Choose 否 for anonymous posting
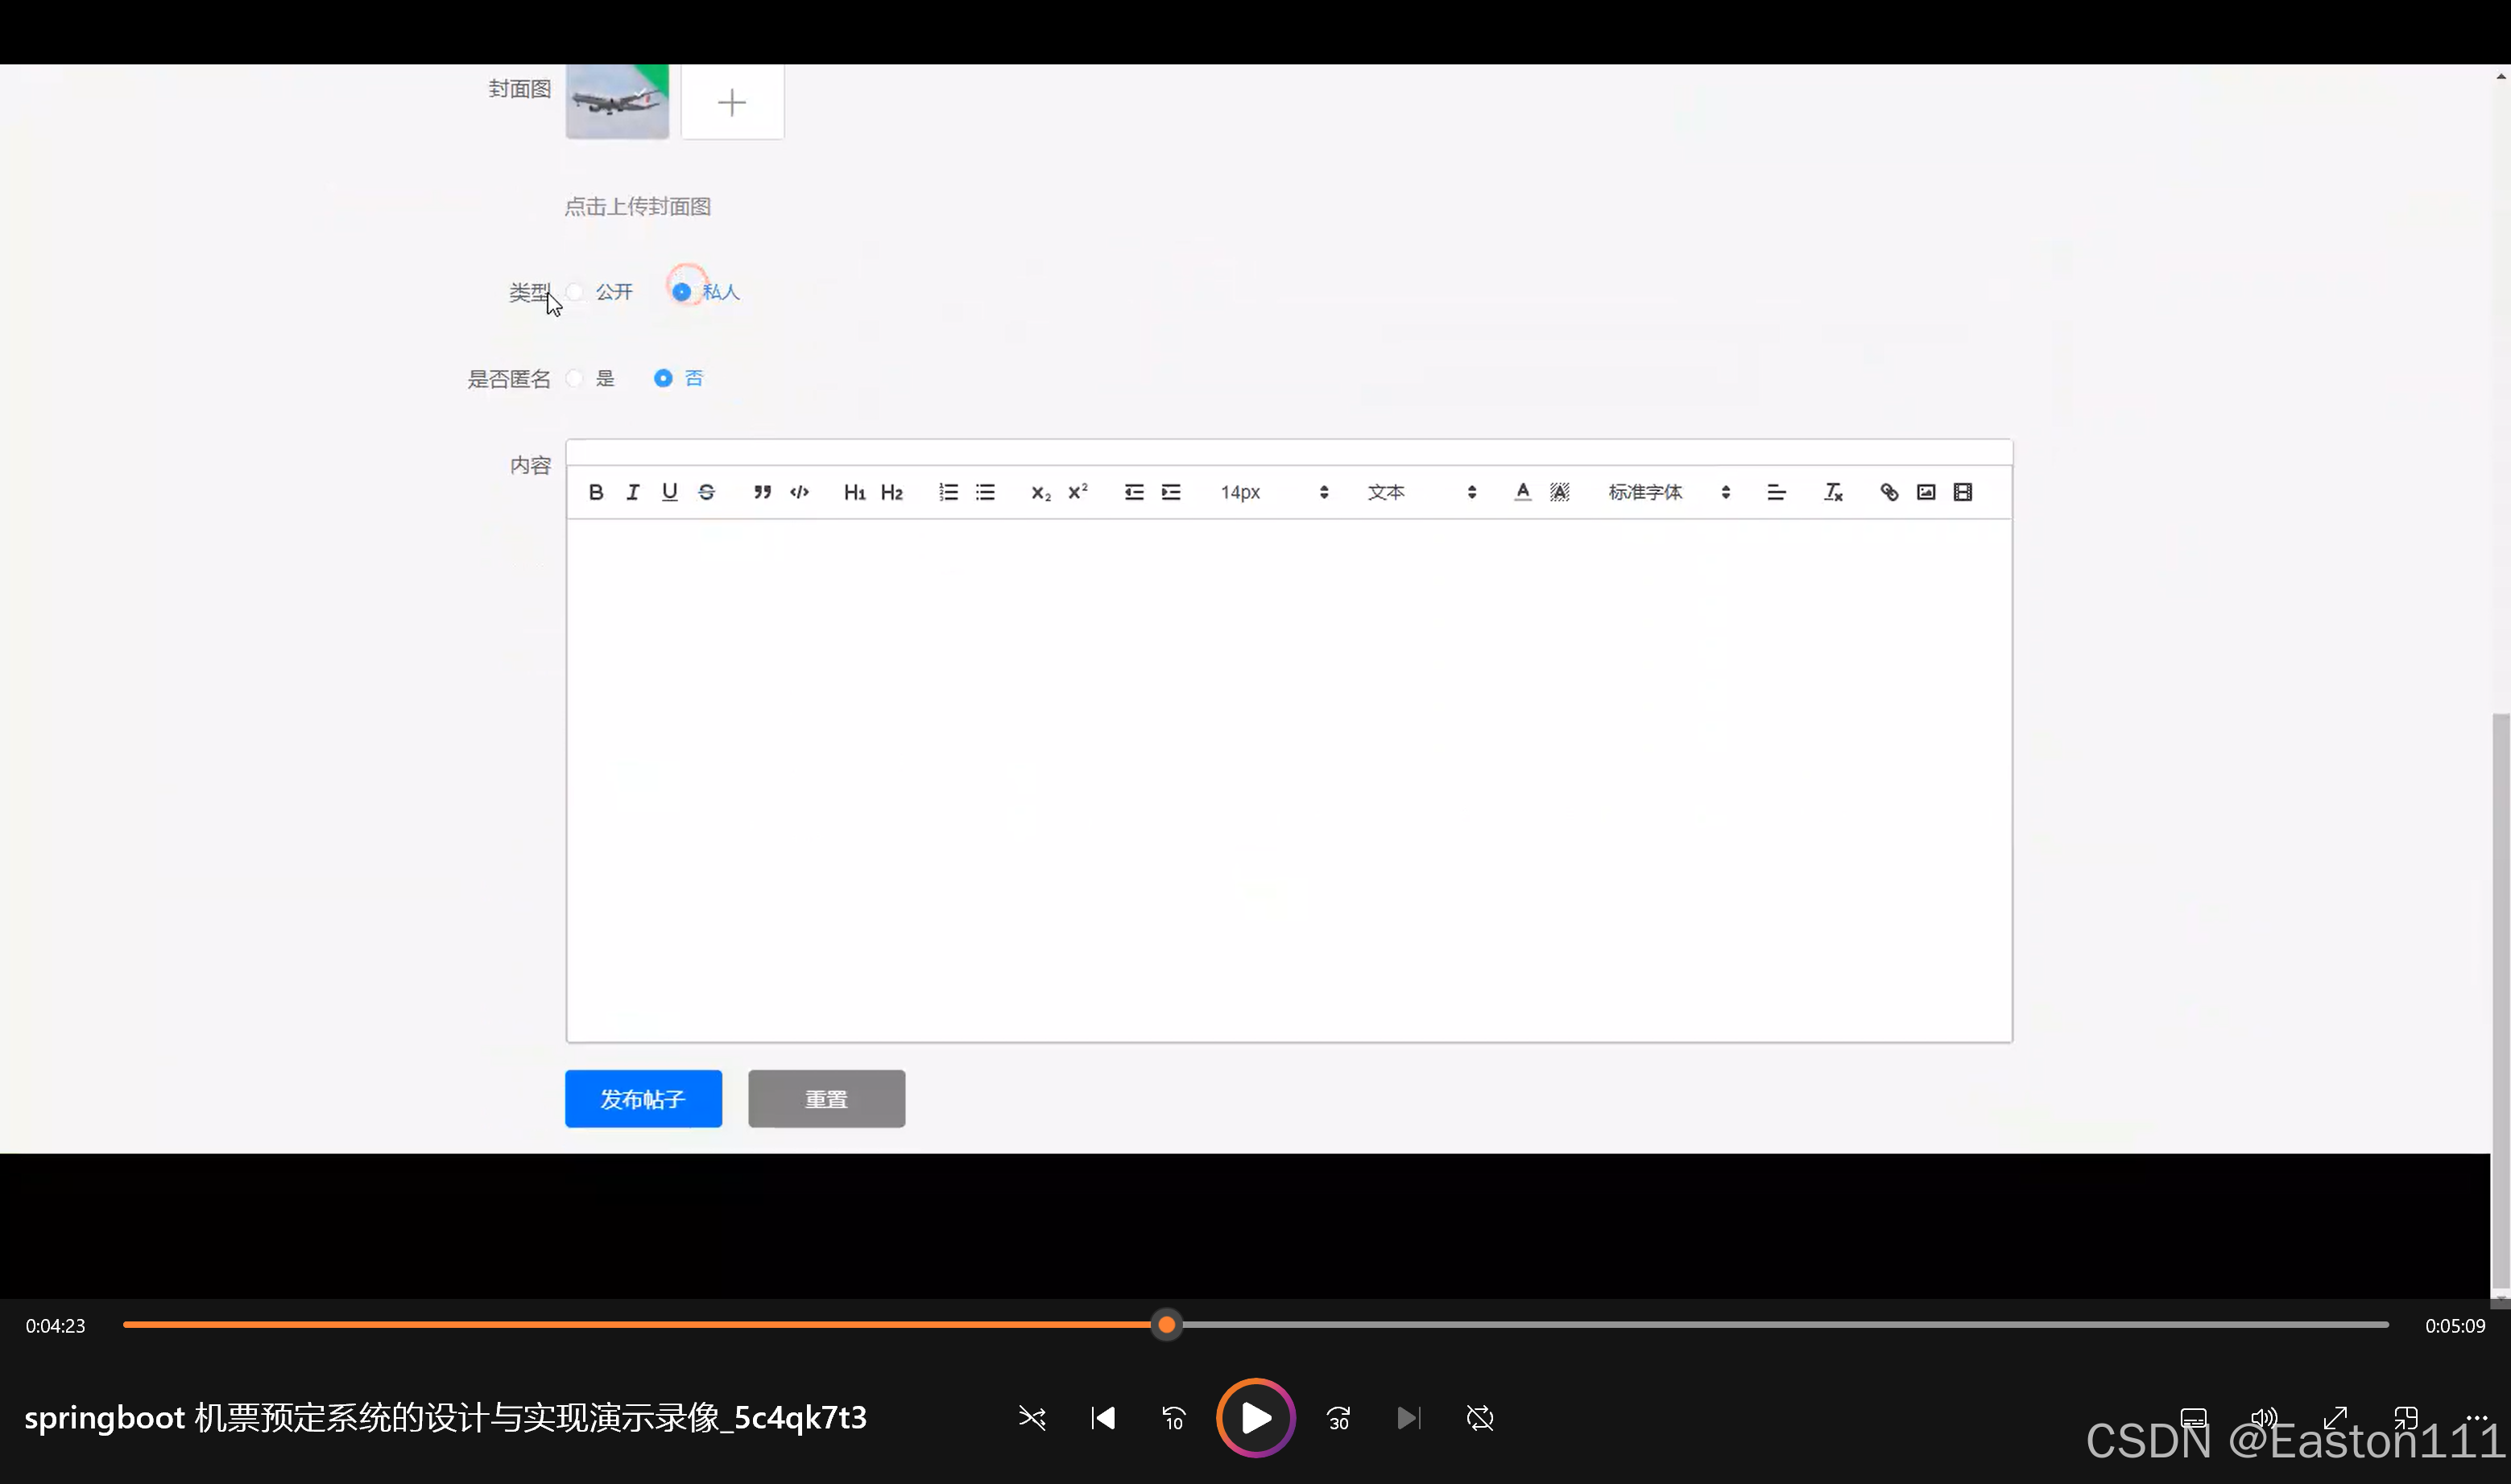Screen dimensions: 2511x1484 pyautogui.click(x=664, y=378)
